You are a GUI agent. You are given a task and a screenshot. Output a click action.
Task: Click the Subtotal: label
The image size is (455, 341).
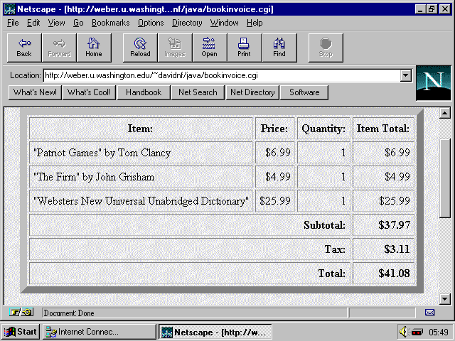coord(324,225)
